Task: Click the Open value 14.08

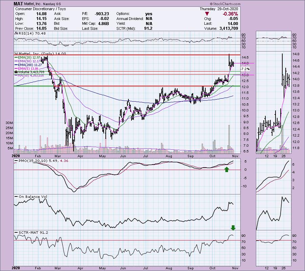Action: (41, 14)
